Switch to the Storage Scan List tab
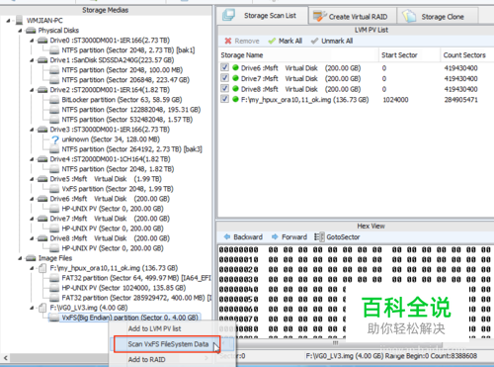This screenshot has height=367, width=494. 262,15
